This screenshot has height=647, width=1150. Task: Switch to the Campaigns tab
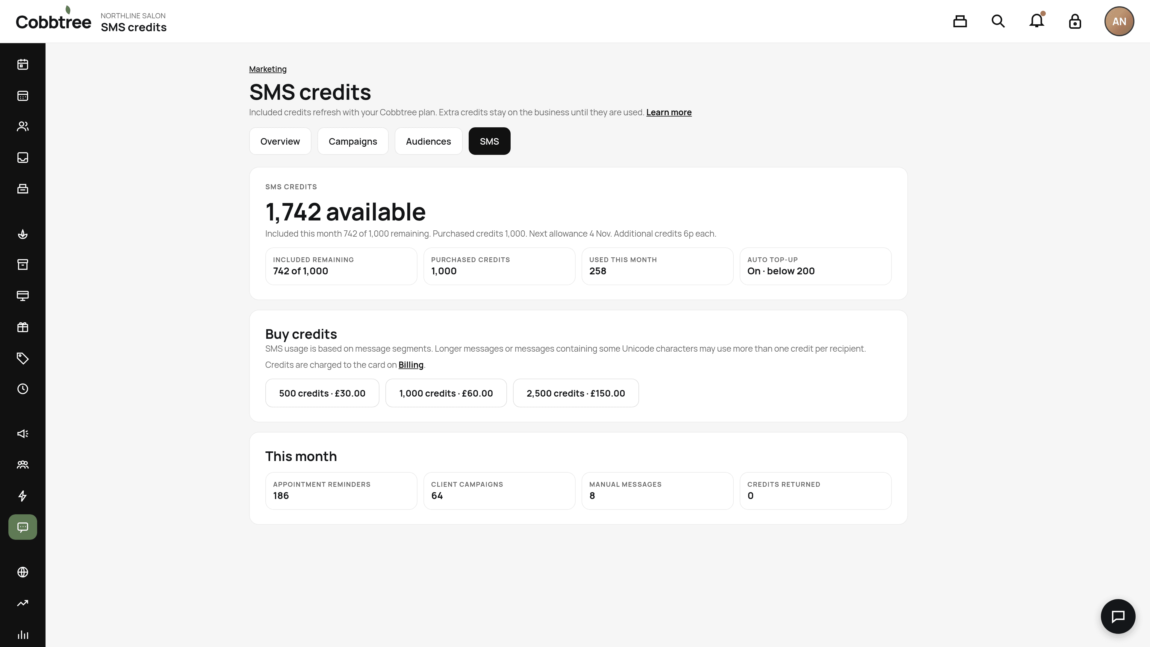coord(353,141)
